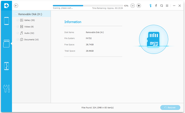Click the 28.96GB total space value
Screen dimensions: 185x113
pos(90,51)
